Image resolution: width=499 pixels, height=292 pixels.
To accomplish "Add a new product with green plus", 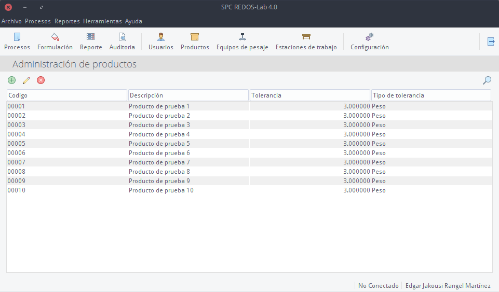I will (x=12, y=80).
